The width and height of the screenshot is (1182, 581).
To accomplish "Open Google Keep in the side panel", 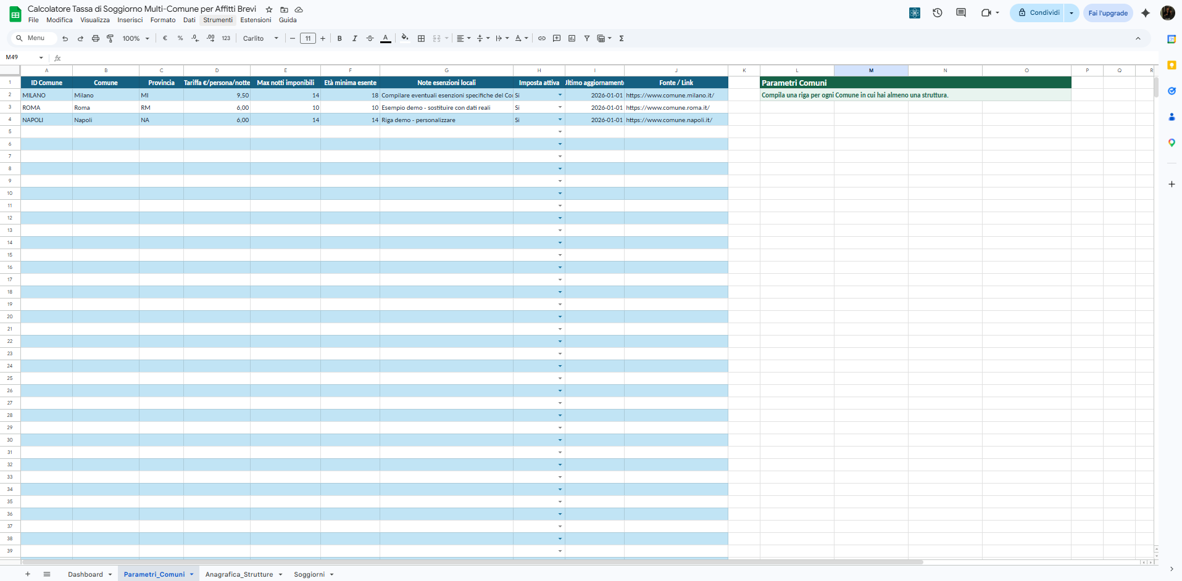I will click(x=1172, y=65).
